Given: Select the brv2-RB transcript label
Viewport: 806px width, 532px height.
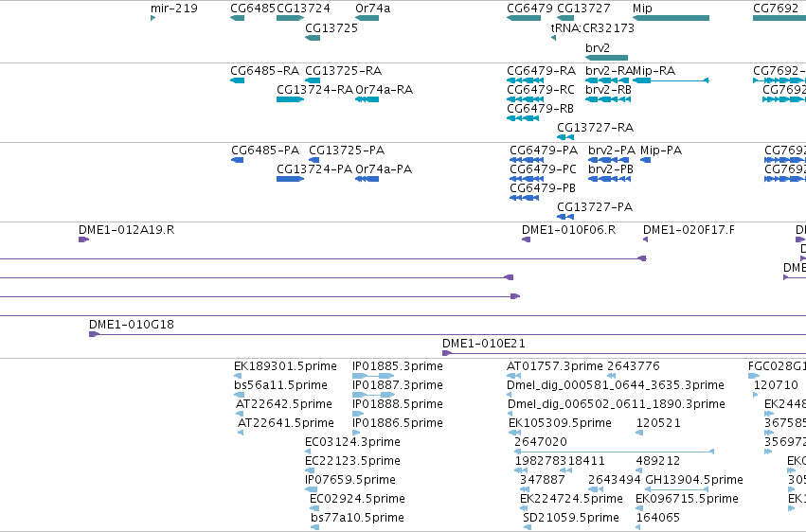Looking at the screenshot, I should coord(609,89).
